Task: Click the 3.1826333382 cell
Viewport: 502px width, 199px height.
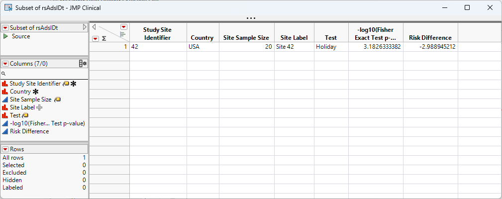Action: (x=376, y=47)
